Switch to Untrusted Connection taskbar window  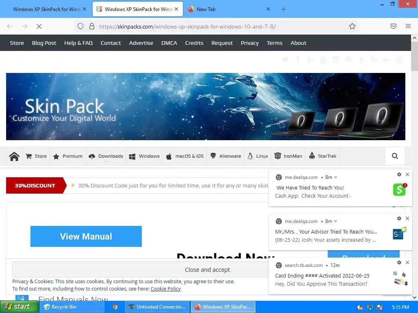[x=157, y=307]
